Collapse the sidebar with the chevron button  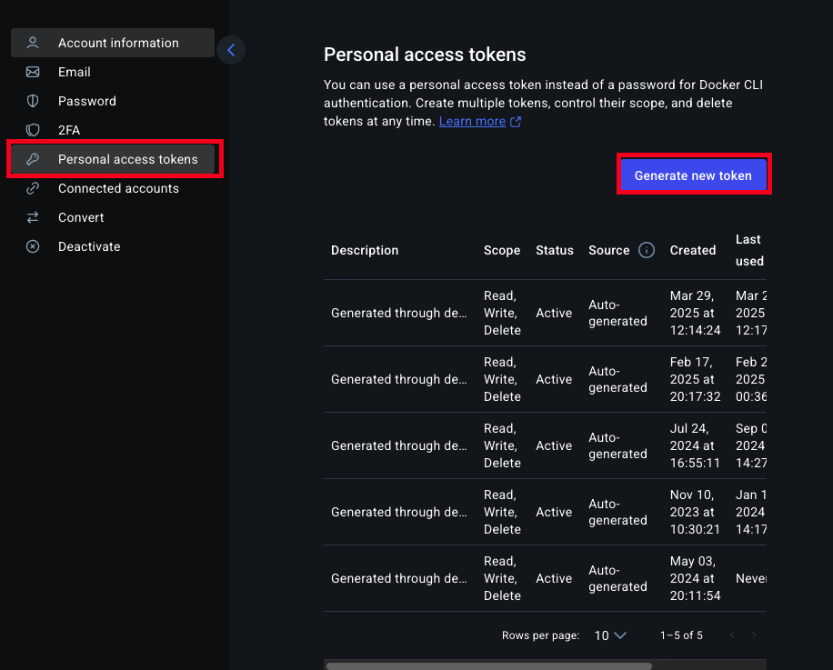pyautogui.click(x=231, y=51)
